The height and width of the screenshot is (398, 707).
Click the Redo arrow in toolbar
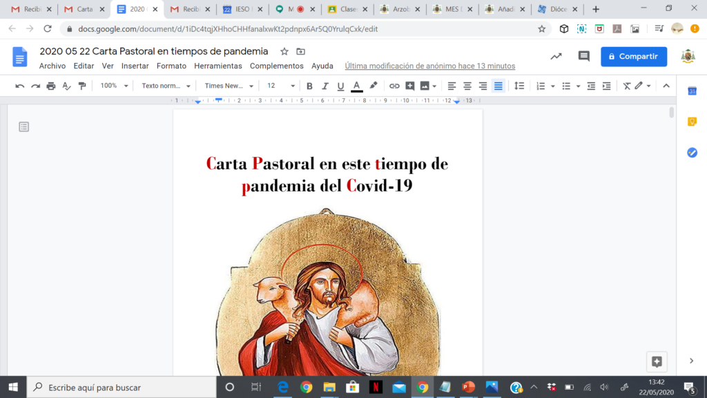pyautogui.click(x=35, y=86)
